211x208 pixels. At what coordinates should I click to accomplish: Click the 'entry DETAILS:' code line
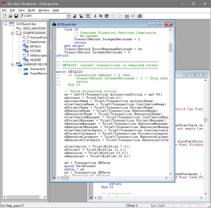point(70,72)
